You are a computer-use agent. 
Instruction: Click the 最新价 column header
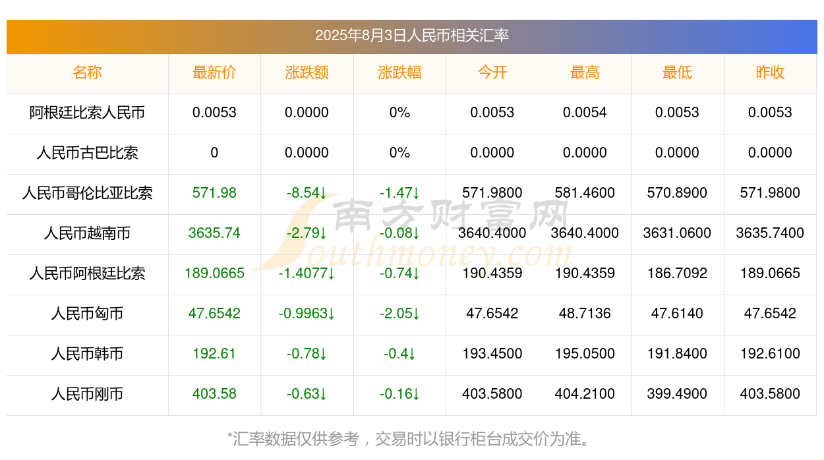click(x=214, y=72)
